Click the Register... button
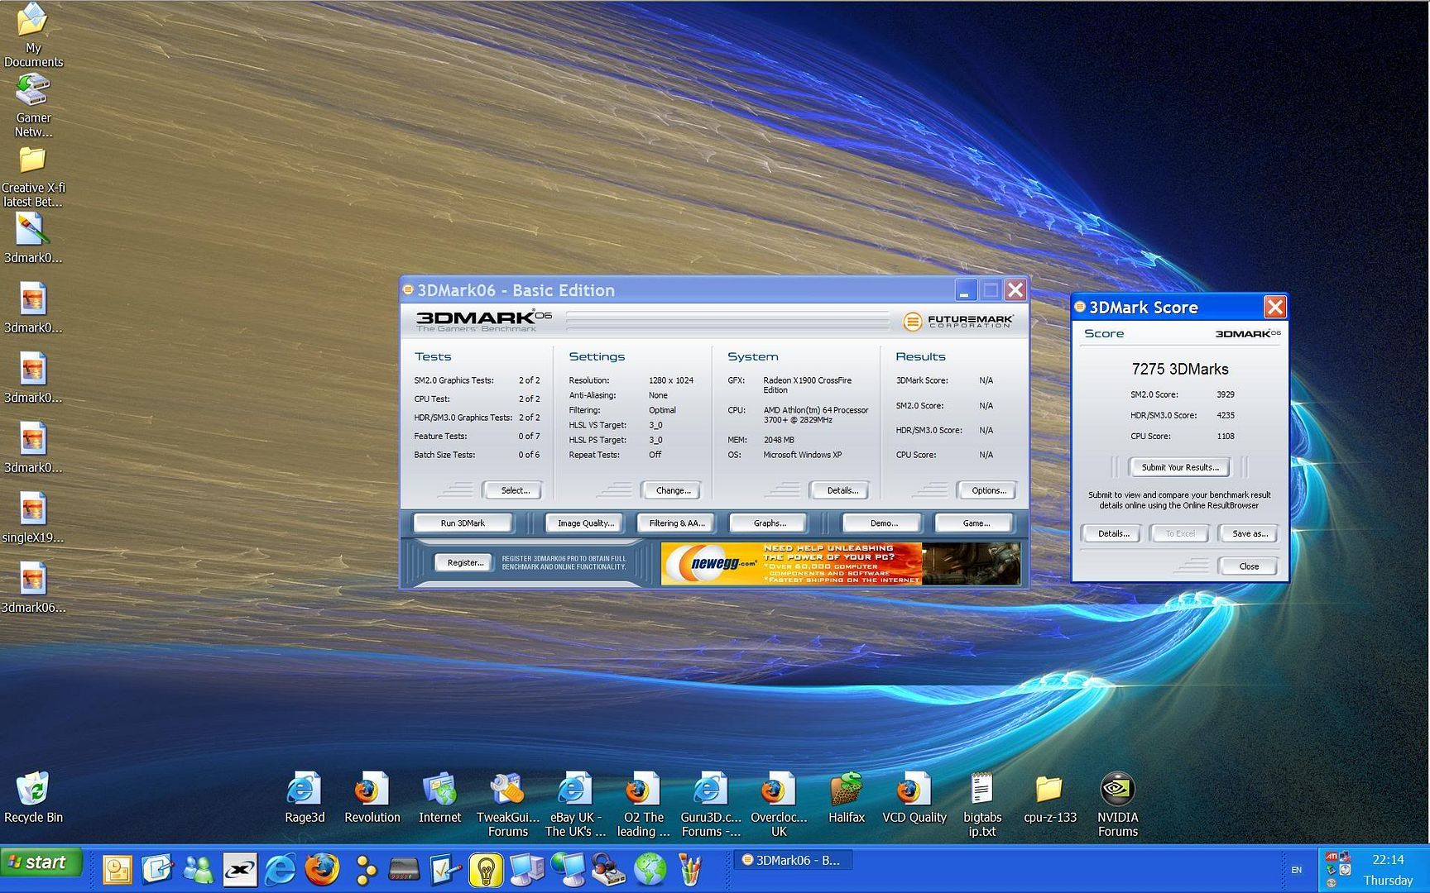This screenshot has width=1430, height=893. (x=464, y=562)
